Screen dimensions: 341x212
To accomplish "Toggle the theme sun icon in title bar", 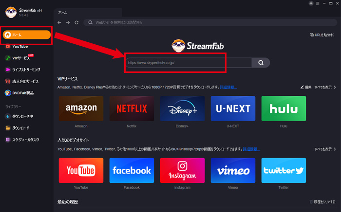I will pyautogui.click(x=311, y=3).
